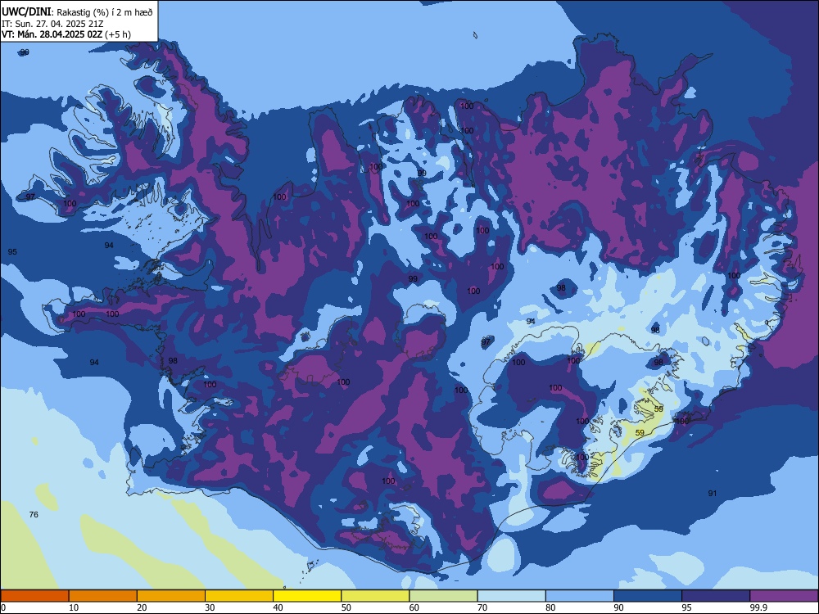This screenshot has height=614, width=819.
Task: Click the light green 60–70 legend swatch
Action: click(443, 596)
